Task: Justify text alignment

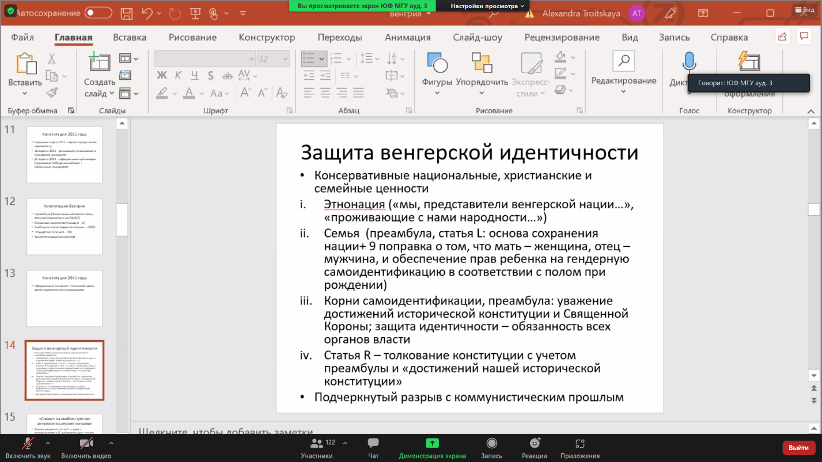Action: pos(359,93)
